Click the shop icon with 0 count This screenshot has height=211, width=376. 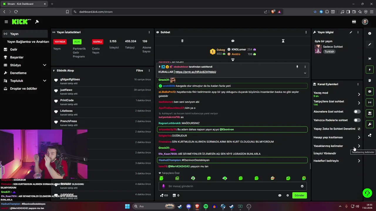tap(176, 195)
